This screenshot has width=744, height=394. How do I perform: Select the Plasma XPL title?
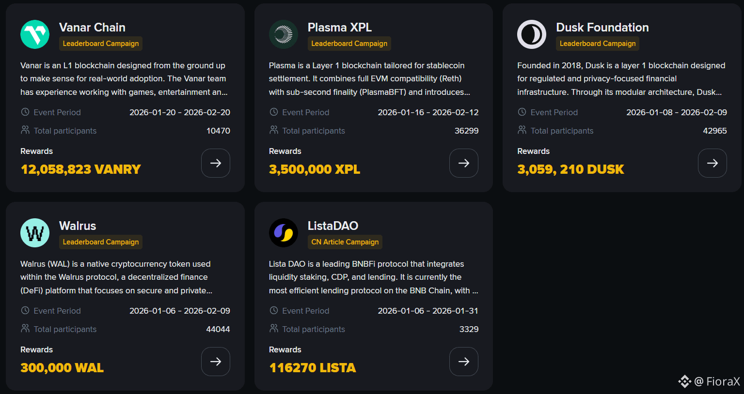340,28
